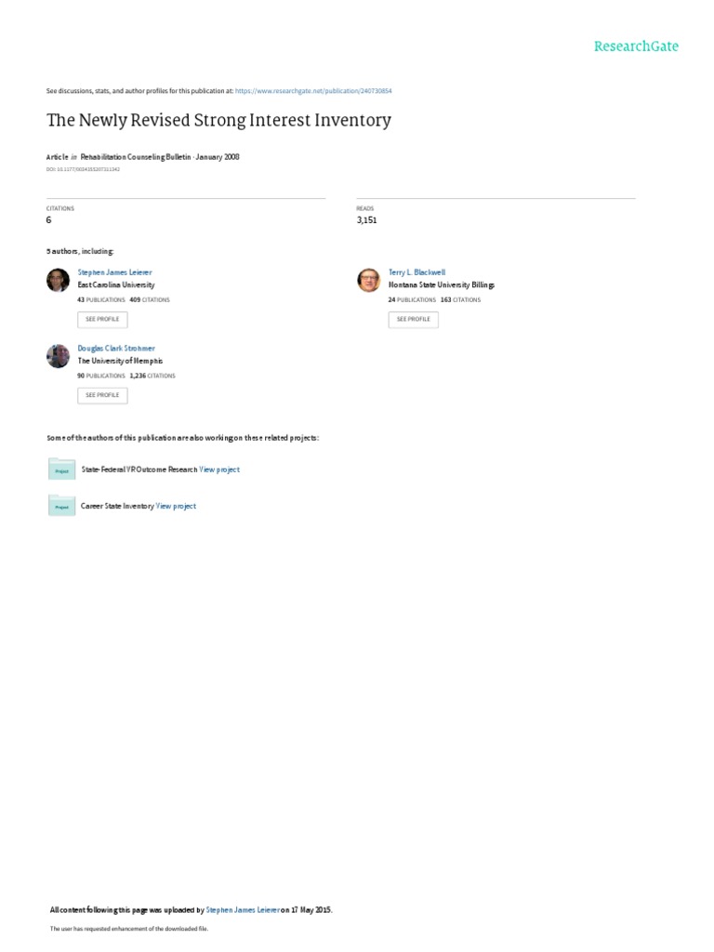Viewport: 714px width, 952px height.
Task: View project for Career State Inventory
Action: point(176,507)
